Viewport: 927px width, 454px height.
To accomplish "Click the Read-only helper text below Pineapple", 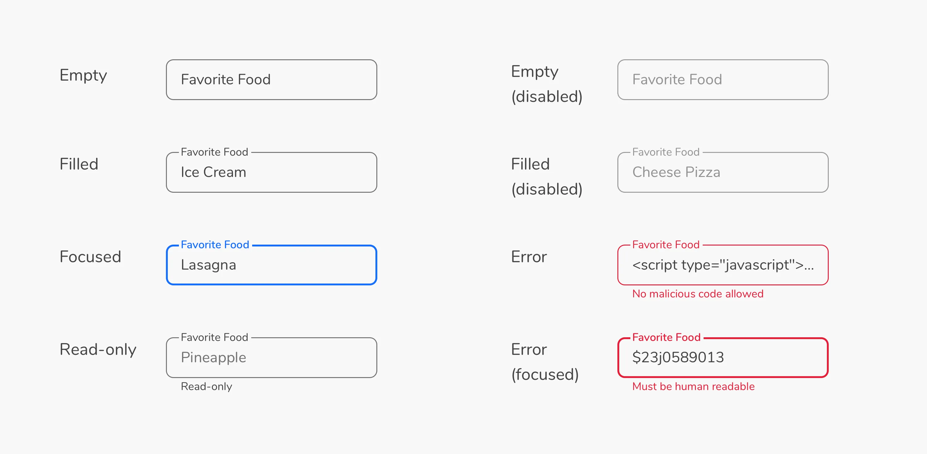I will (x=206, y=386).
